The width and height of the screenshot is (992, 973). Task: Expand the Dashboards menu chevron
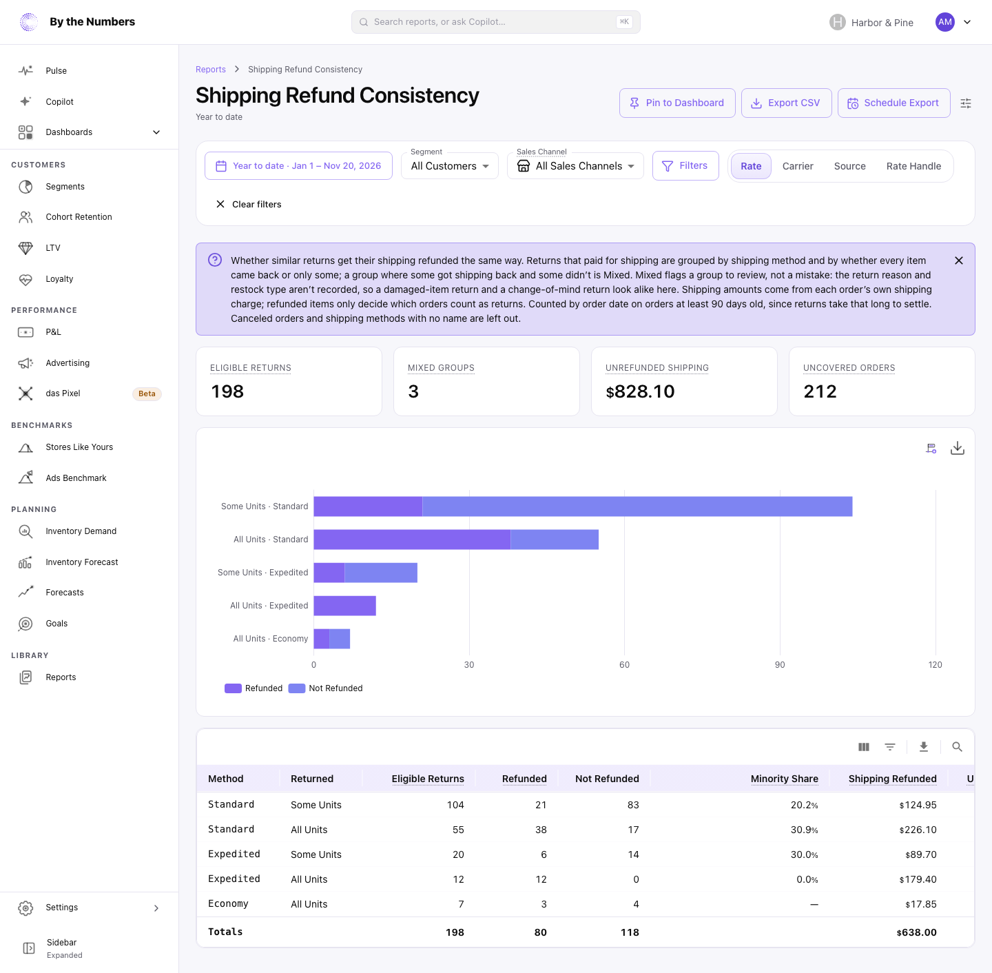156,132
